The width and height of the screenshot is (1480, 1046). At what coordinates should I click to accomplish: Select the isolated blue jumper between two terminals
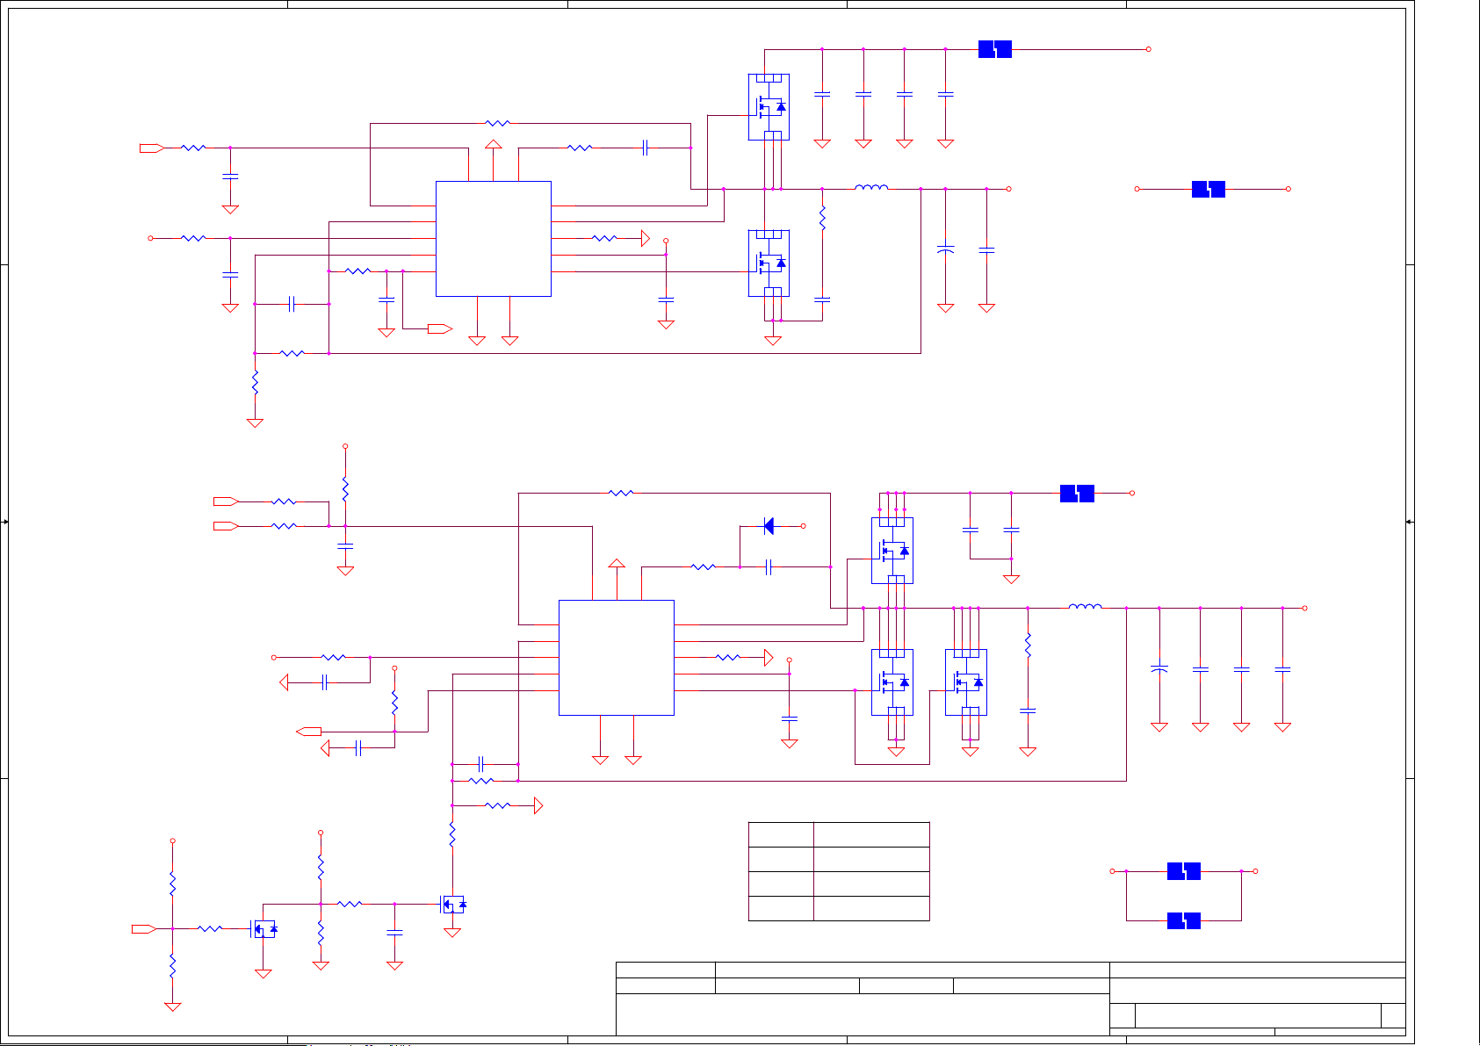1209,189
